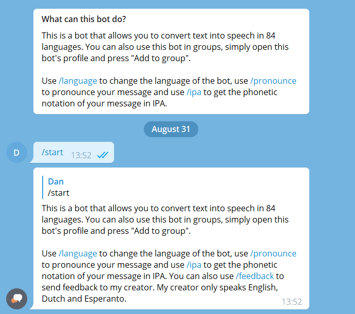Viewport: 355px width, 314px height.
Task: Click /pronounce command in the bot's reply
Action: click(273, 253)
